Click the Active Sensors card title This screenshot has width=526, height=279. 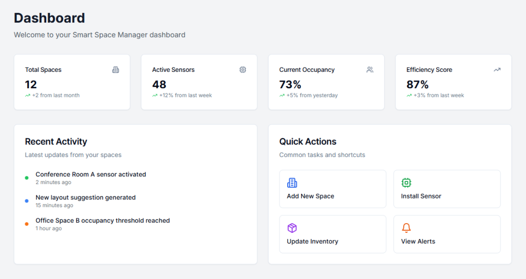coord(174,70)
